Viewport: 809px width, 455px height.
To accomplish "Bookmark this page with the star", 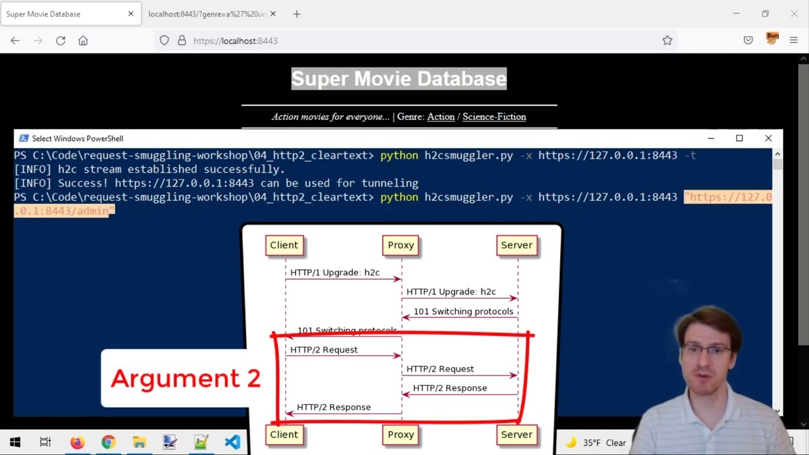I will coord(667,40).
